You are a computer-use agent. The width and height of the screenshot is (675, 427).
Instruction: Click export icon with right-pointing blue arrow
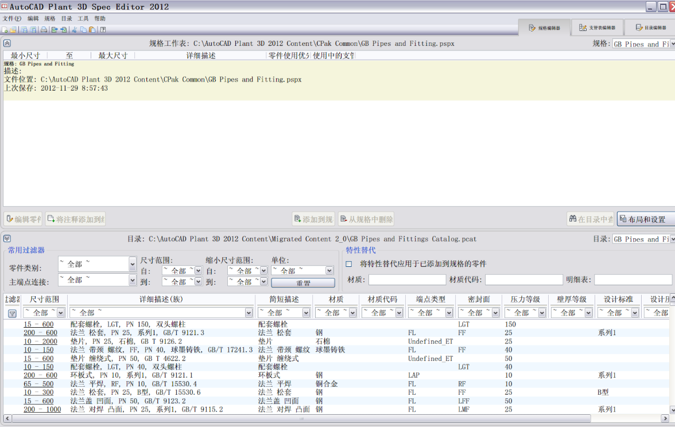point(54,30)
